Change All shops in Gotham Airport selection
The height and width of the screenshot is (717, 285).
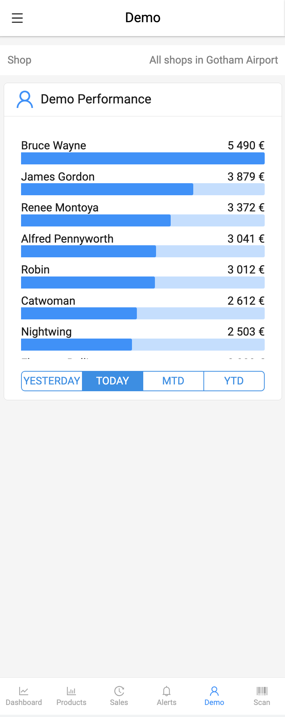click(214, 60)
